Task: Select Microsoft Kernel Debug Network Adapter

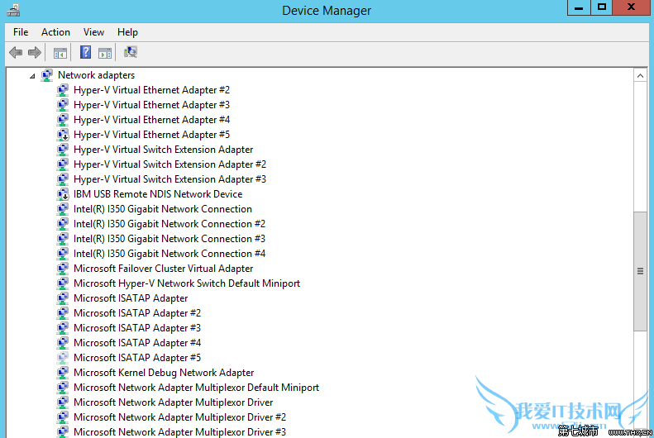Action: (x=164, y=373)
